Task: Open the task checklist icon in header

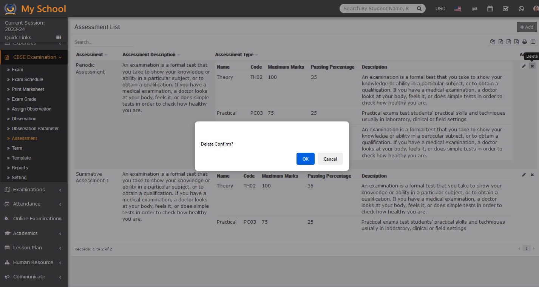Action: pos(505,9)
